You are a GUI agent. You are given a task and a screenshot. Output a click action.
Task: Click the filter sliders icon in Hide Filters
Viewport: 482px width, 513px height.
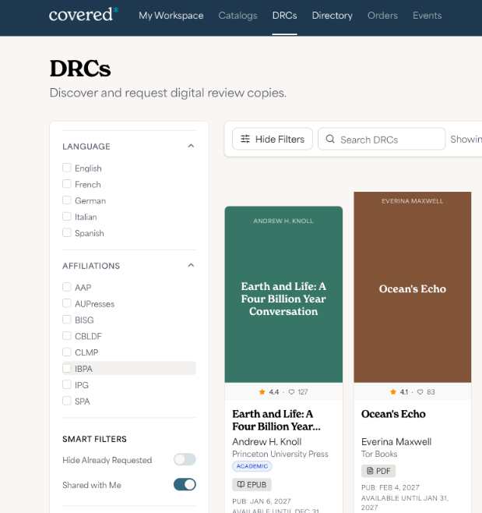click(245, 139)
